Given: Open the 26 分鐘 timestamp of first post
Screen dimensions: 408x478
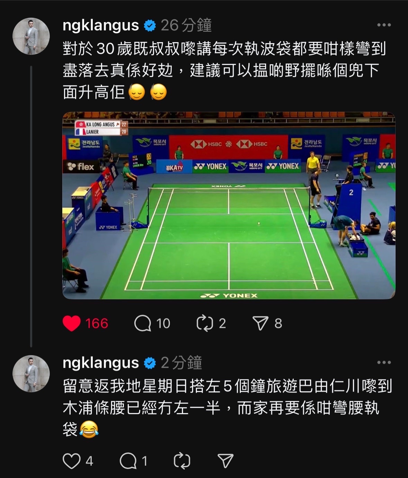Looking at the screenshot, I should [186, 26].
